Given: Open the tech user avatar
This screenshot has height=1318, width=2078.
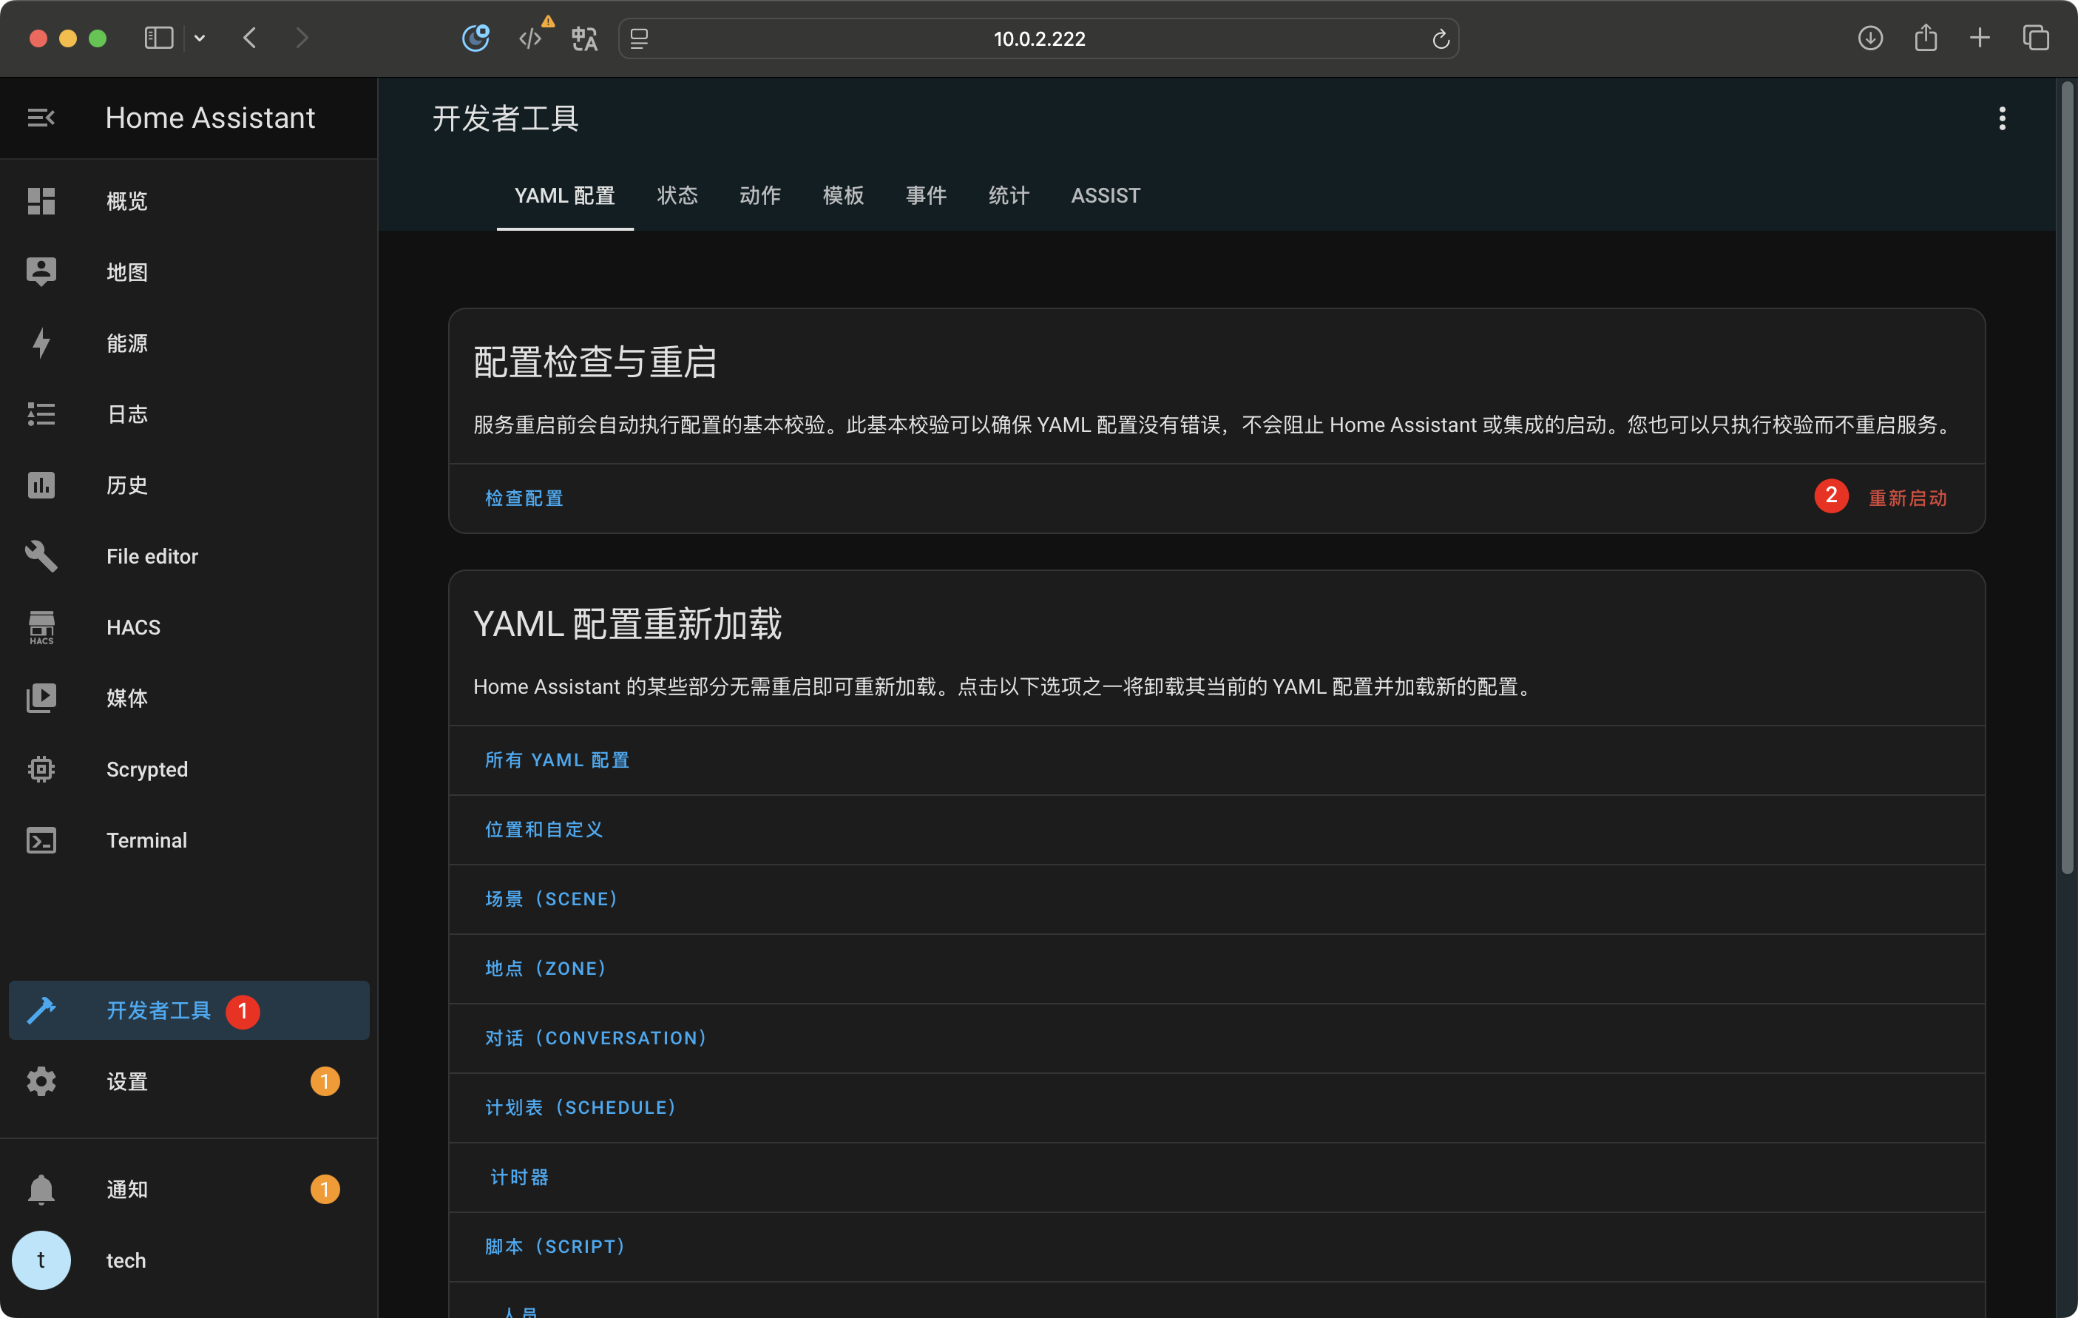Looking at the screenshot, I should pyautogui.click(x=41, y=1260).
